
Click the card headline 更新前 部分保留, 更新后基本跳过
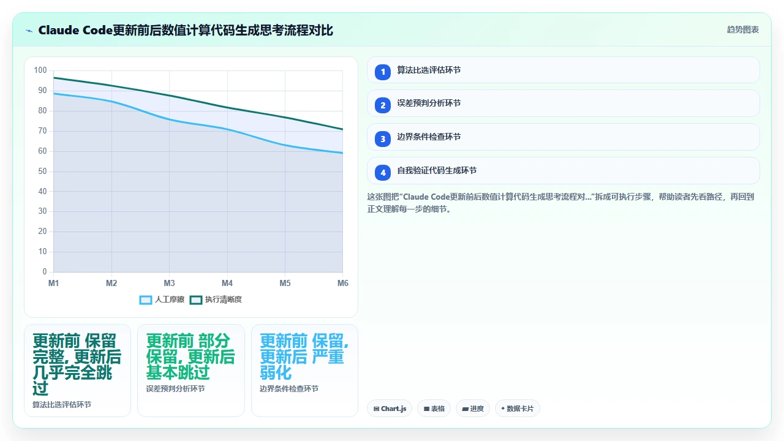pos(190,356)
